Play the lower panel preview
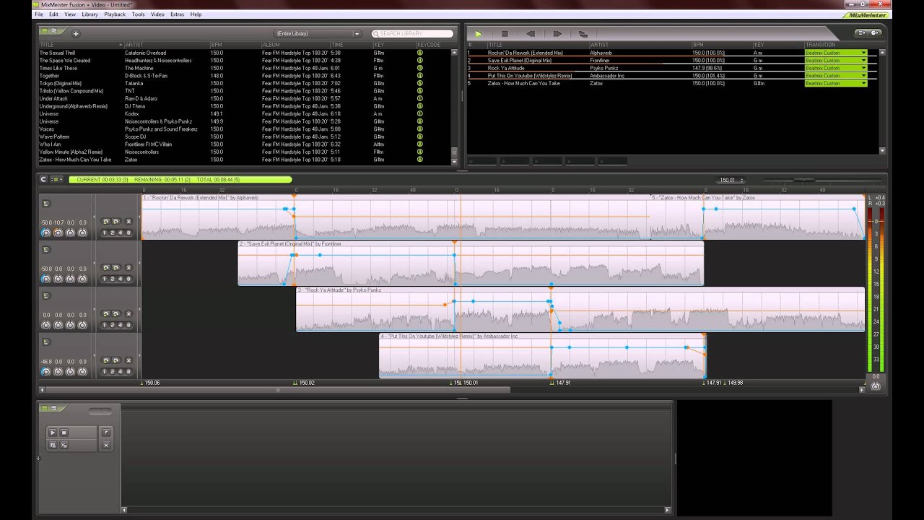This screenshot has height=520, width=924. point(53,433)
